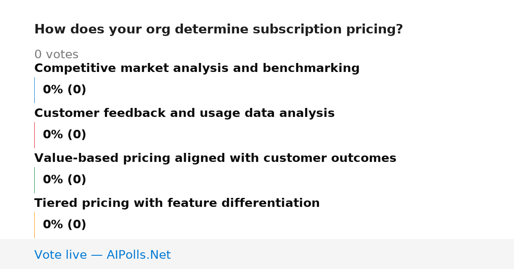
Task: Click the (0) count beside Competitive analysis percentage
Action: (77, 90)
